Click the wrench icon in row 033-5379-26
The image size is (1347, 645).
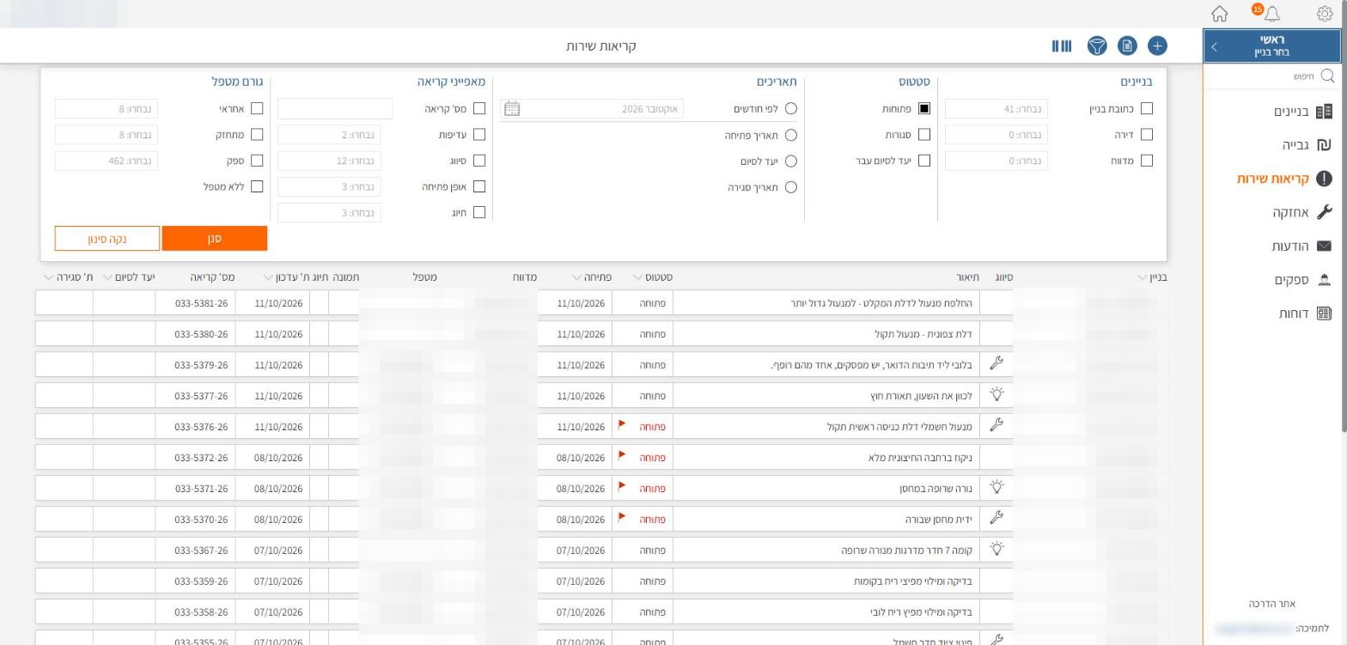click(997, 364)
